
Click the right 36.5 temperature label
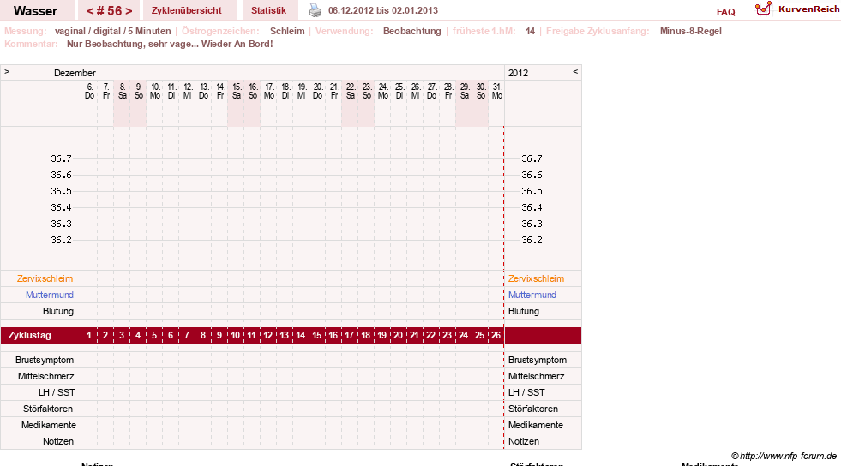tap(532, 191)
